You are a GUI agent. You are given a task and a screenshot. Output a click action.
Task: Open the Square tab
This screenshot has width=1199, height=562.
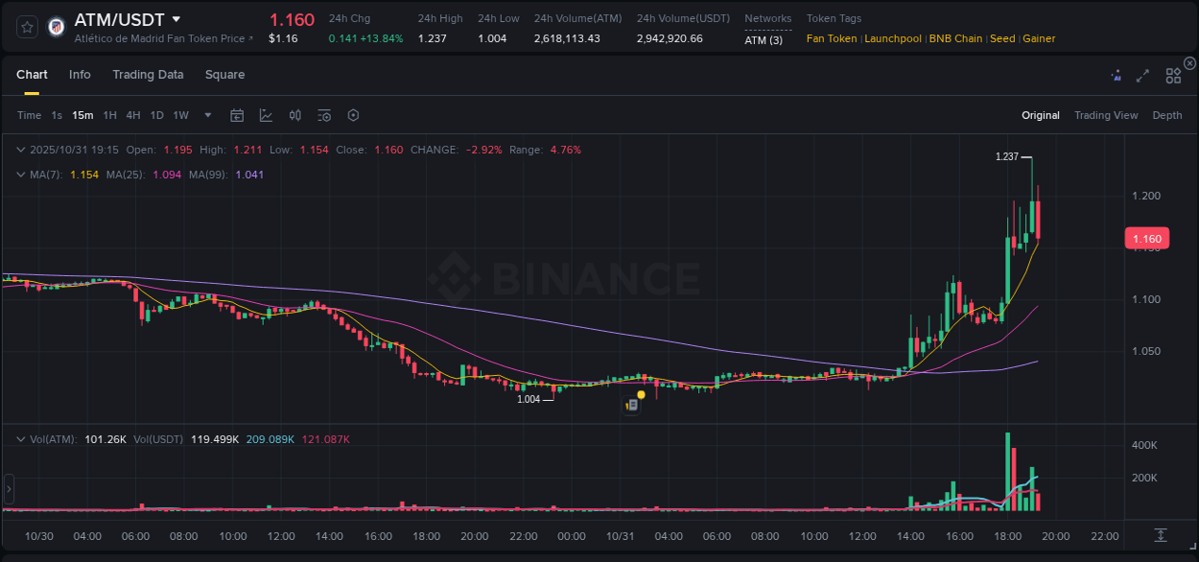(x=224, y=75)
